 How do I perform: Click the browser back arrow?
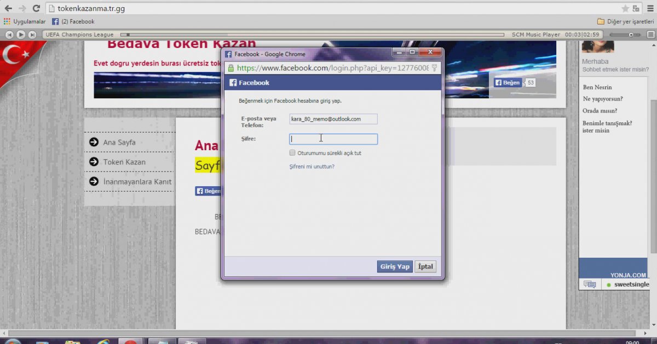tap(8, 9)
